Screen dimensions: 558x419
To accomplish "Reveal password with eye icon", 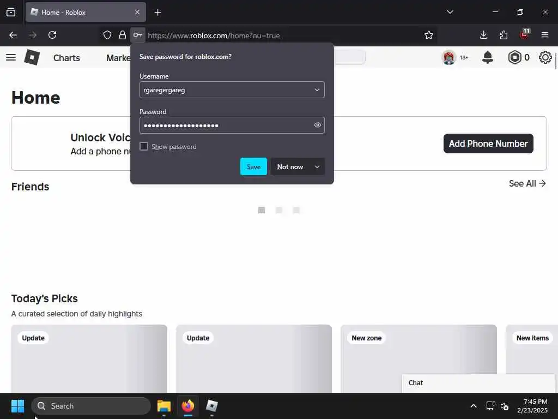I will pos(318,125).
